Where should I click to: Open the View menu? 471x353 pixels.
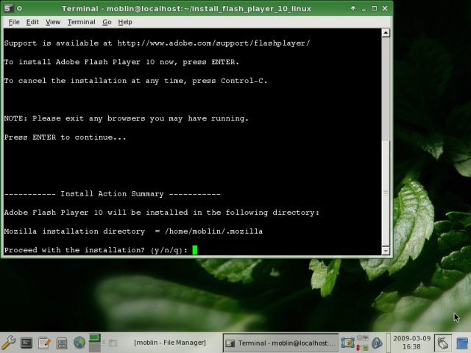point(53,22)
